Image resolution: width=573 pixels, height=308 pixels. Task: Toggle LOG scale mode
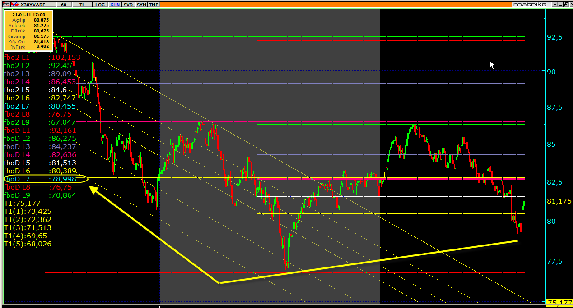point(100,4)
